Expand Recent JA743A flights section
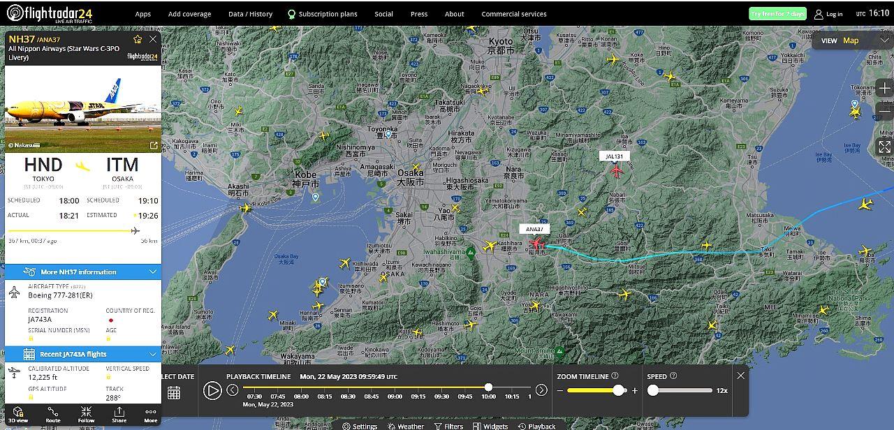 [x=83, y=354]
